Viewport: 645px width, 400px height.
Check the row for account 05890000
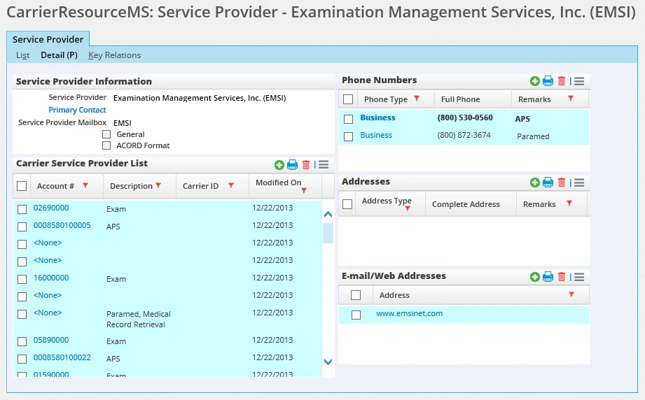(x=22, y=342)
